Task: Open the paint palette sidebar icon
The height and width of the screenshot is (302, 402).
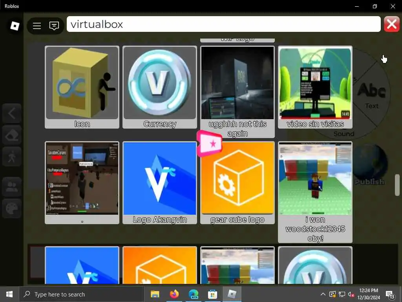Action: [11, 208]
